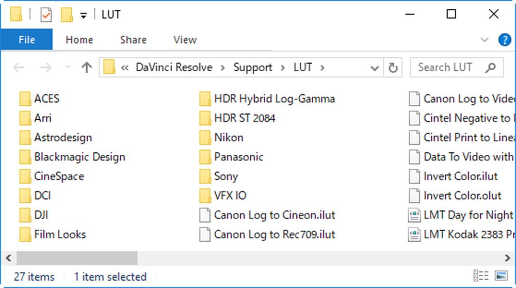Click the scroll right arrow

click(x=507, y=258)
